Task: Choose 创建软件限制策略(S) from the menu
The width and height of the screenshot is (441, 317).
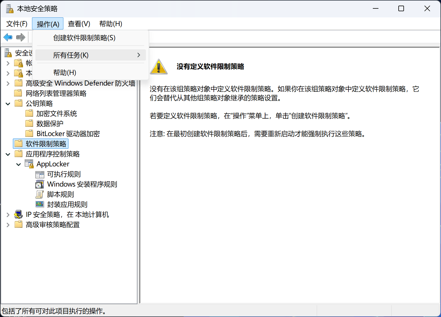Action: 84,38
